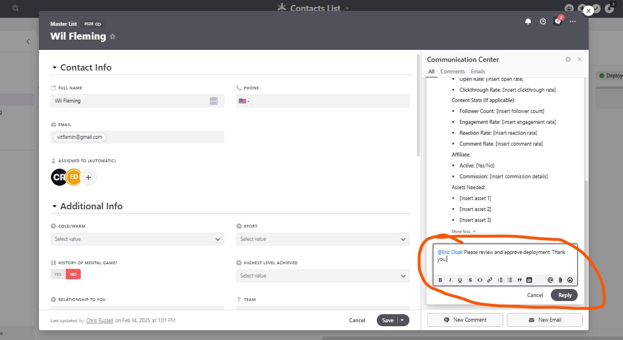Switch to Comments tab
Image resolution: width=623 pixels, height=340 pixels.
(x=452, y=72)
